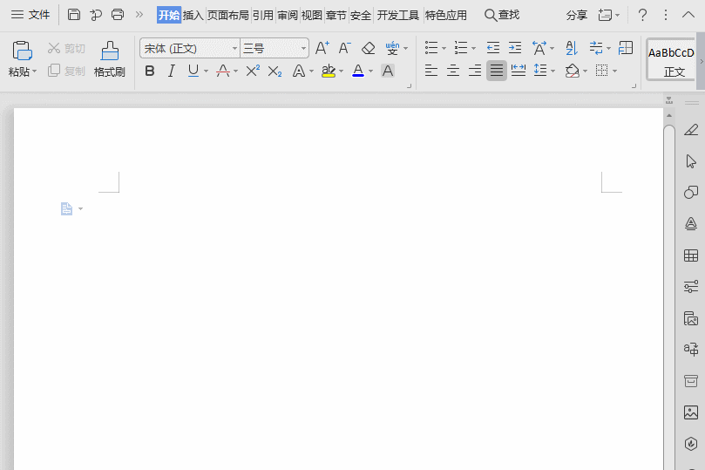Click the 分享 share button
Image resolution: width=705 pixels, height=470 pixels.
click(577, 16)
